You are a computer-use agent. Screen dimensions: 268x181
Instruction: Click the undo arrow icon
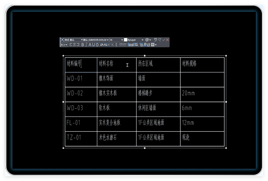(x=155, y=40)
